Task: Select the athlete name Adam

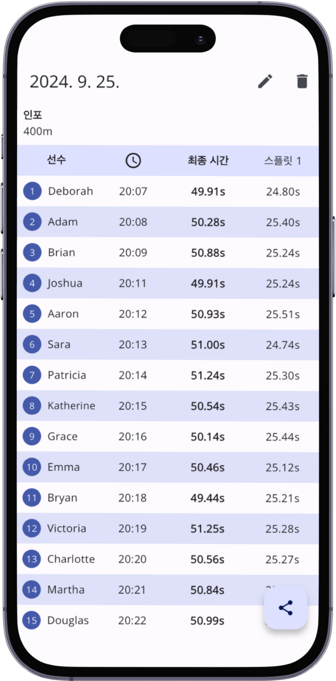Action: click(63, 222)
